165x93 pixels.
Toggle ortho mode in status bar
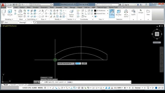coord(59,88)
